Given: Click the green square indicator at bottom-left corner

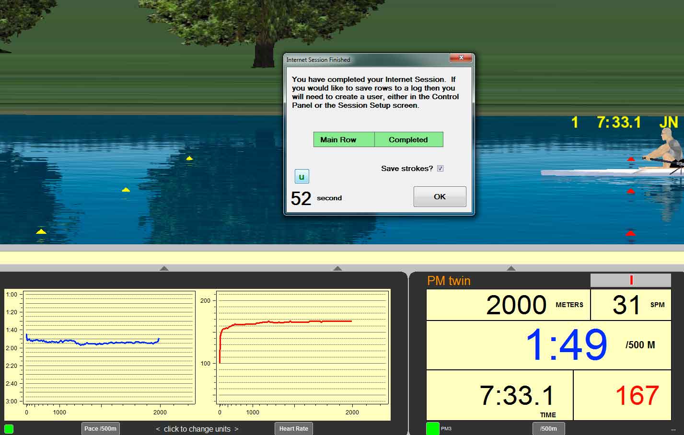Looking at the screenshot, I should pos(9,429).
